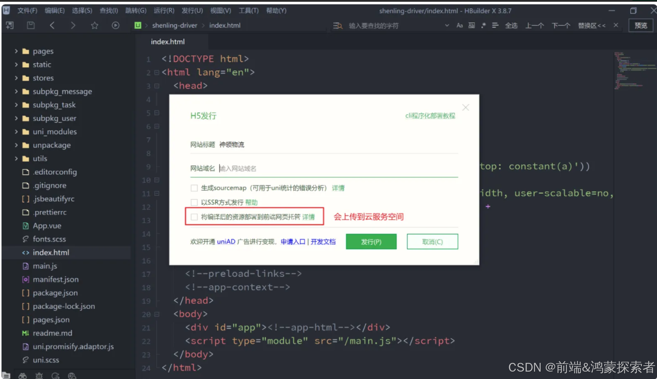The image size is (657, 379).
Task: Enable the 生成sourcemap checkbox
Action: [x=194, y=188]
